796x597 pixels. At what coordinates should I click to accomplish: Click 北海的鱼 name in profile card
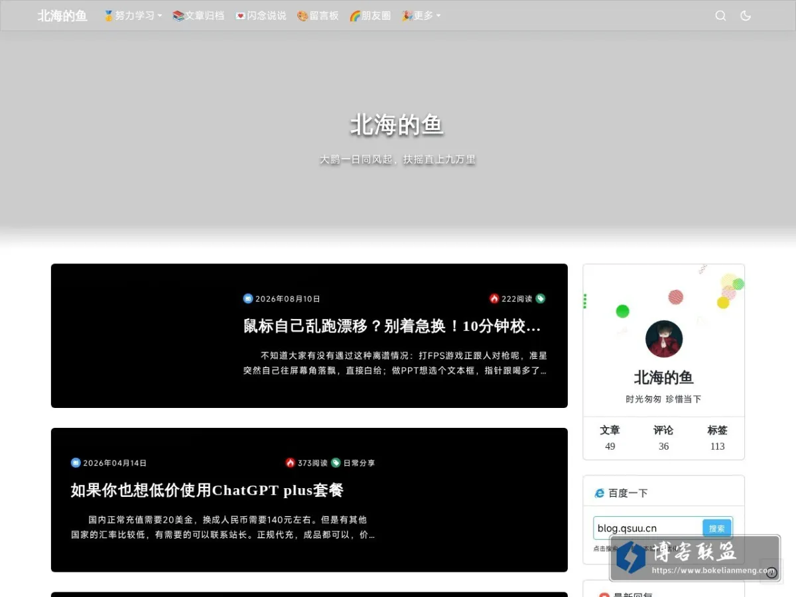pos(664,377)
